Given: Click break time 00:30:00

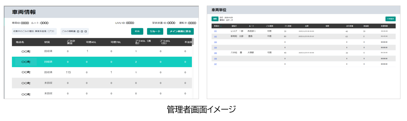Looking at the screenshot, I should point(384,53).
